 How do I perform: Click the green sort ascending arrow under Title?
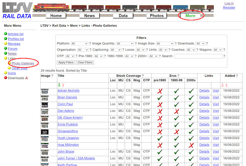59,85
